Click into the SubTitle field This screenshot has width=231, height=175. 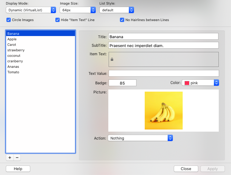[x=163, y=46]
